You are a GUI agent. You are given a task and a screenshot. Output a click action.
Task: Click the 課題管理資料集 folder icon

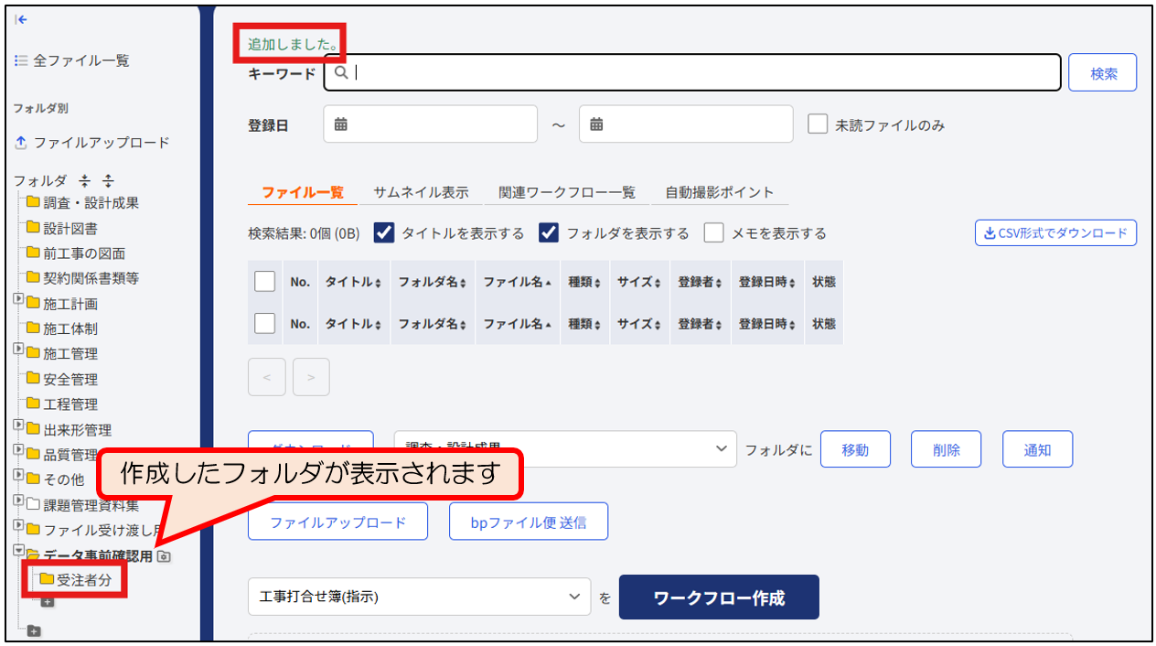(x=33, y=504)
